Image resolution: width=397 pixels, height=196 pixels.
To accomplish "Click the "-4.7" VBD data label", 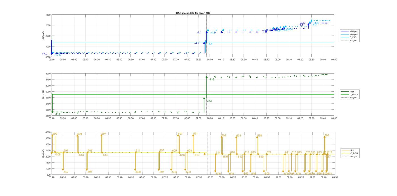I will [314, 25].
